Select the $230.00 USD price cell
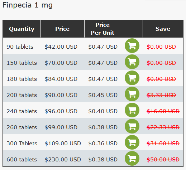The image size is (186, 170). tap(63, 160)
